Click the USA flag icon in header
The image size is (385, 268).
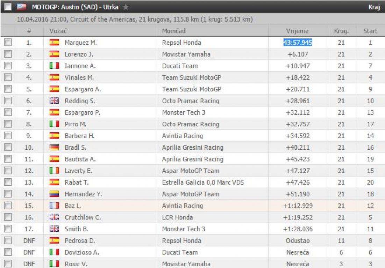21,7
